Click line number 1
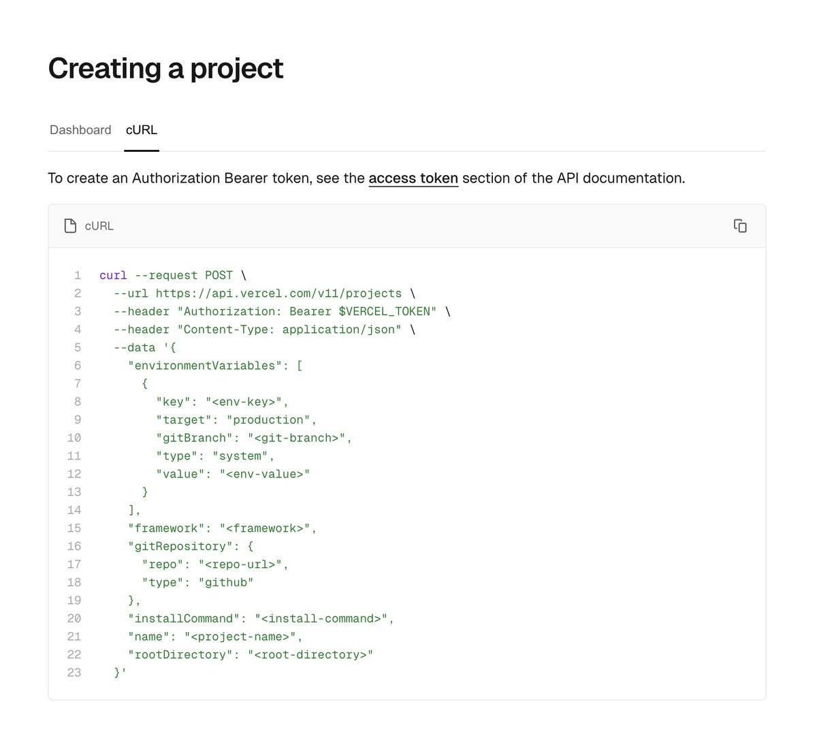Viewport: 817px width, 747px height. click(78, 275)
